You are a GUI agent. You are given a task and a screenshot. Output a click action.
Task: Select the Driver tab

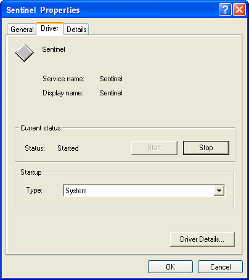coord(50,28)
